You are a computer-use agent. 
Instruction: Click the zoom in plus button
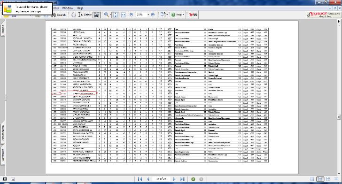153,15
